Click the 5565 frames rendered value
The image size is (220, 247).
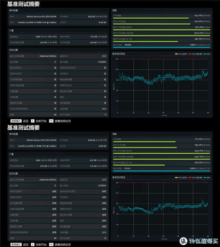[38, 37]
